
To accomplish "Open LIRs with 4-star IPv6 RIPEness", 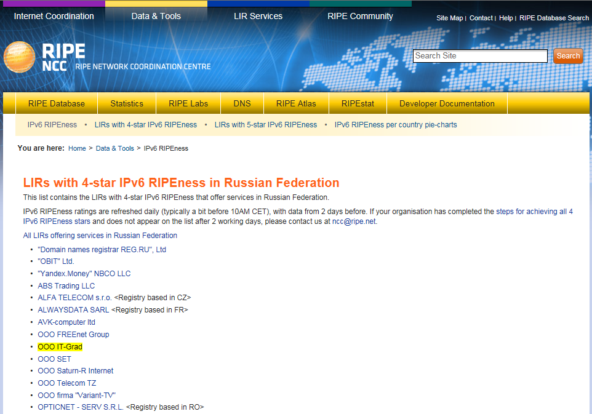I will pos(146,125).
